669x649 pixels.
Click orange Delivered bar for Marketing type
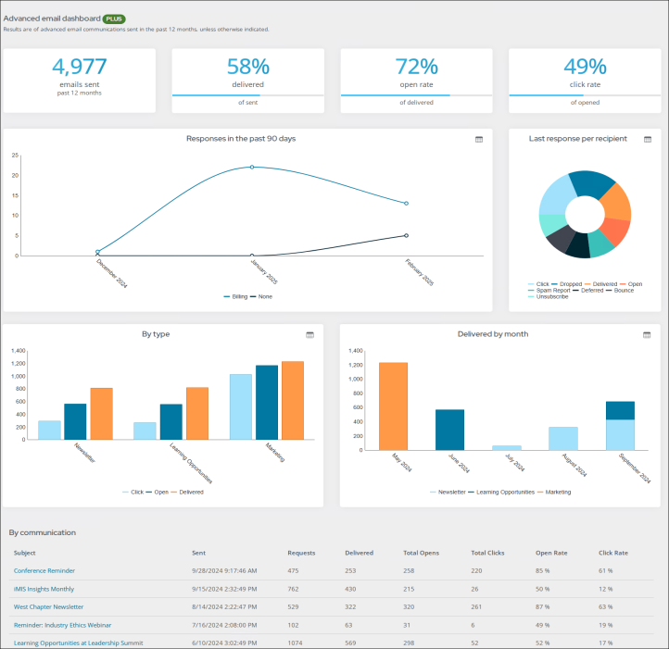(293, 400)
